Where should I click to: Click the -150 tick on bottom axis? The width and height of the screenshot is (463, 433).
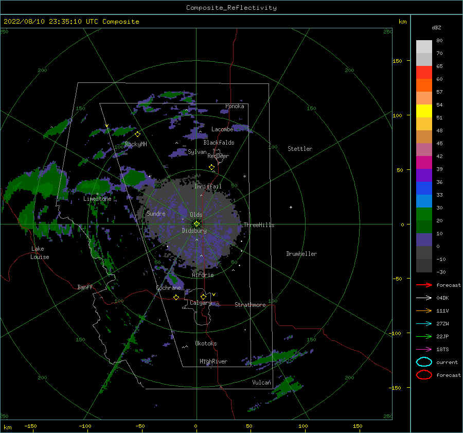click(30, 426)
